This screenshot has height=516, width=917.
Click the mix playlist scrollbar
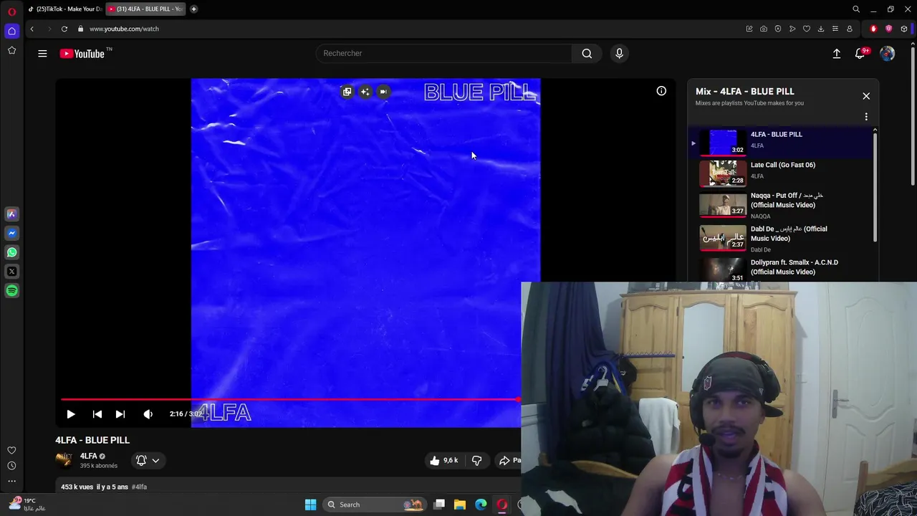click(875, 186)
